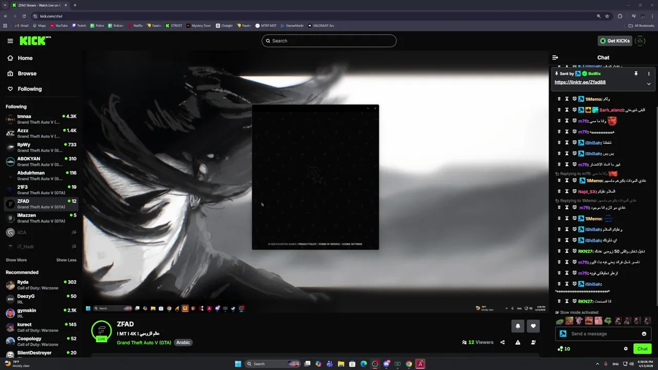Open the Twitch bookmark

79,25
